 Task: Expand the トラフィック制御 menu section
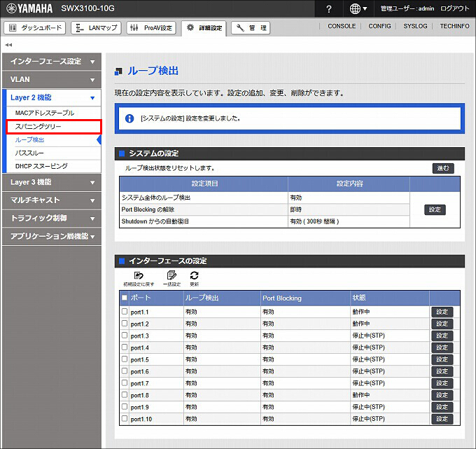tap(52, 218)
